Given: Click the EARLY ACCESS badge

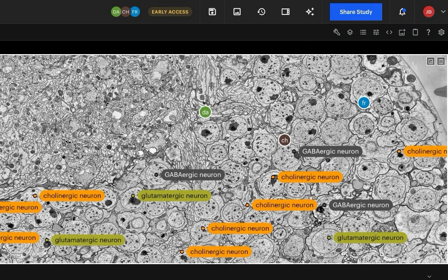Looking at the screenshot, I should (x=170, y=12).
